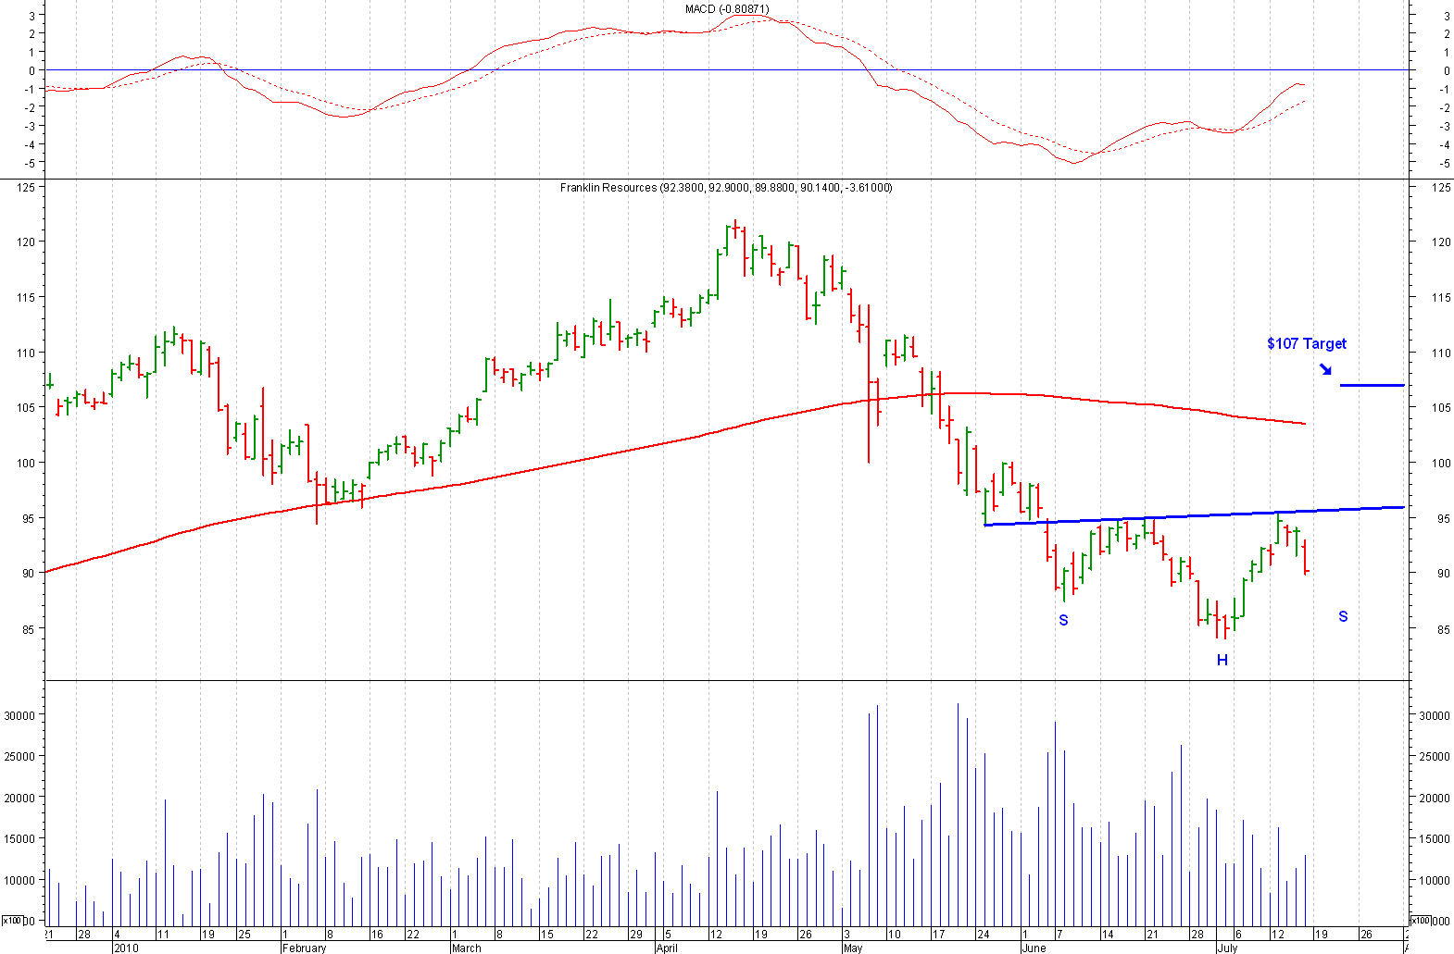Image resolution: width=1454 pixels, height=954 pixels.
Task: Pick the May label on date axis
Action: (x=852, y=948)
